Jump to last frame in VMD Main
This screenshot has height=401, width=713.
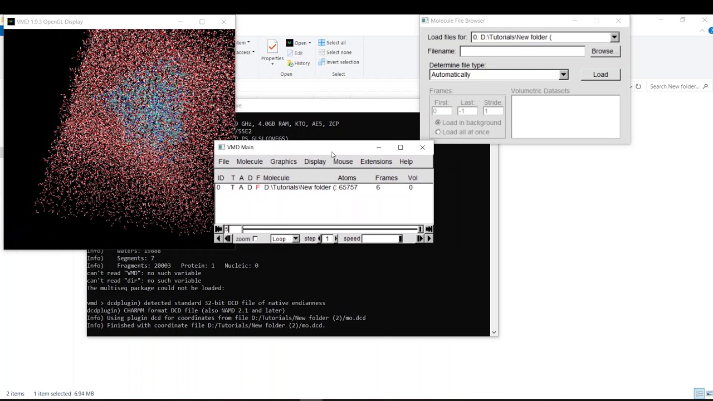(x=428, y=229)
